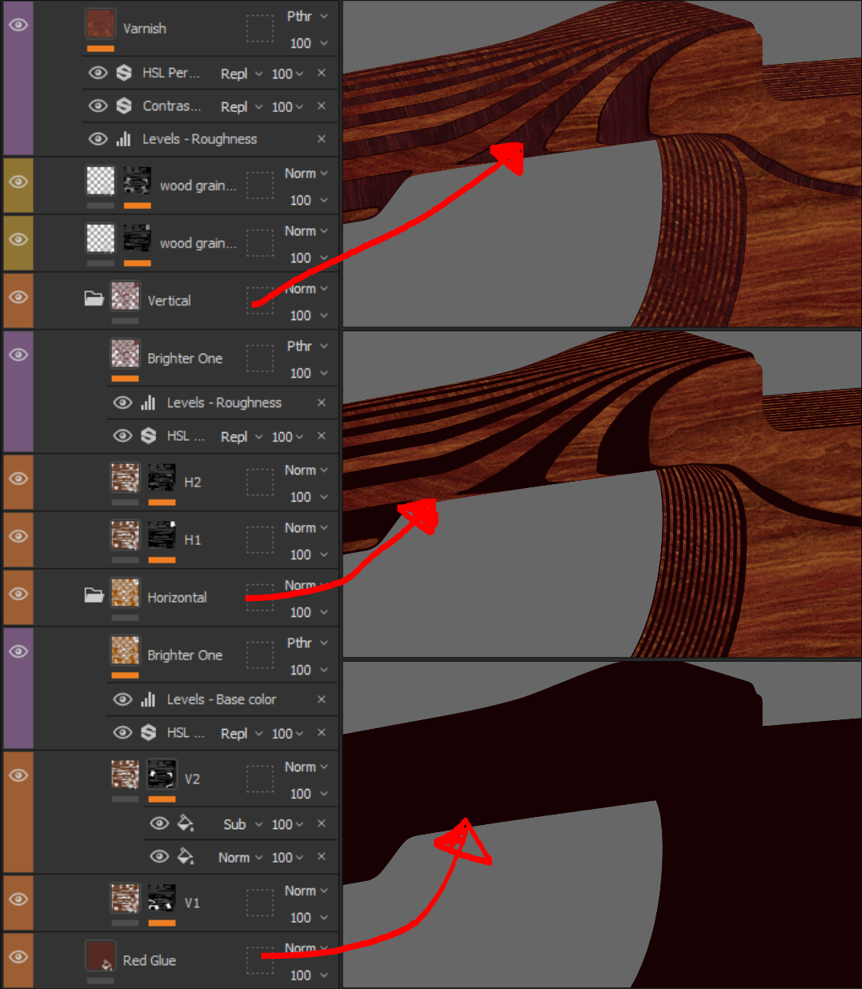Click the Contras... filter substance icon
This screenshot has width=862, height=989.
click(x=124, y=106)
